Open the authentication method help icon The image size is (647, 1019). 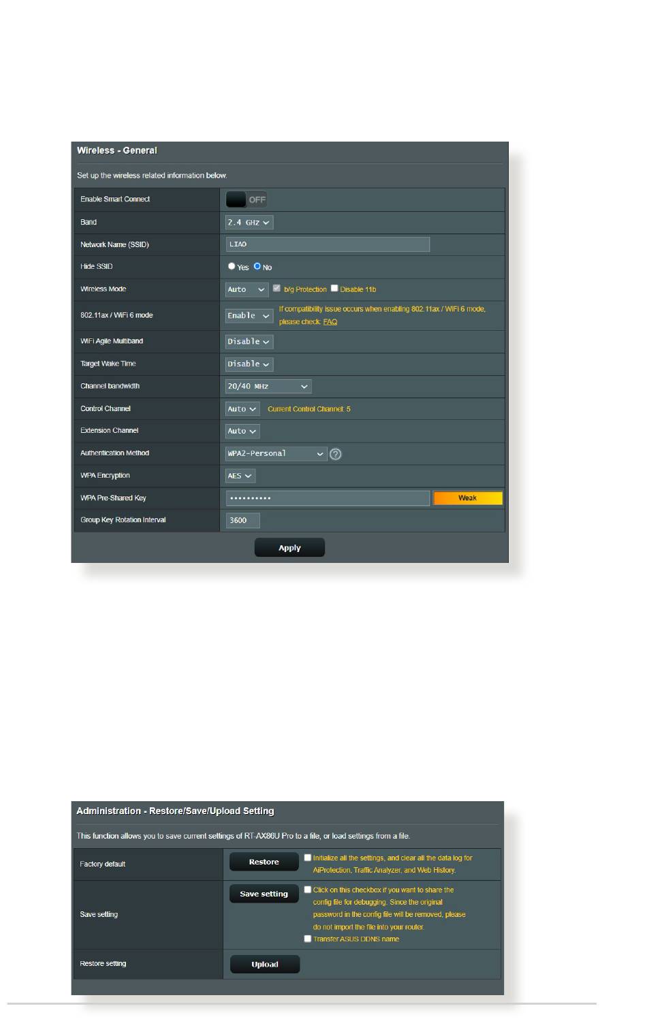click(335, 454)
